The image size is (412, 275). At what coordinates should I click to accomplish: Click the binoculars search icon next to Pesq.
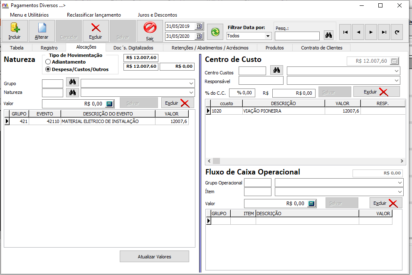[328, 36]
